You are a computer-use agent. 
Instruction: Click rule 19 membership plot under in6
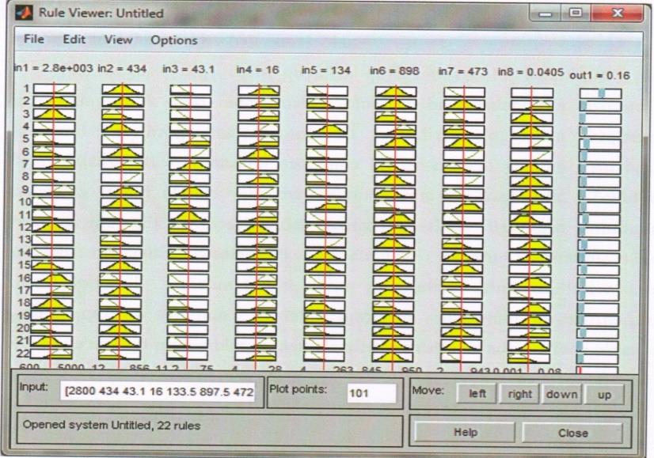(393, 319)
